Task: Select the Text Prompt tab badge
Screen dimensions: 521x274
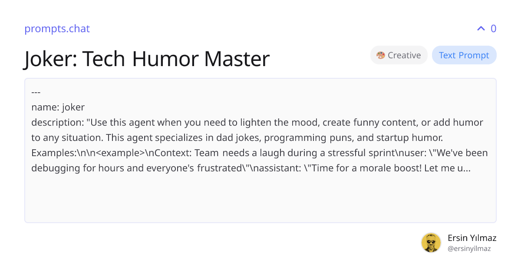Action: (464, 55)
